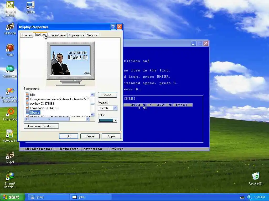The height and width of the screenshot is (201, 269).
Task: Switch to the Appearance tab
Action: pyautogui.click(x=76, y=35)
